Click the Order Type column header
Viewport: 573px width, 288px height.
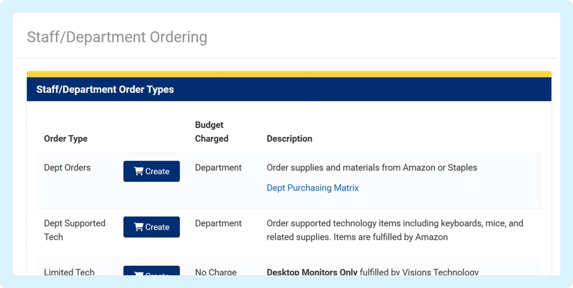(x=66, y=138)
